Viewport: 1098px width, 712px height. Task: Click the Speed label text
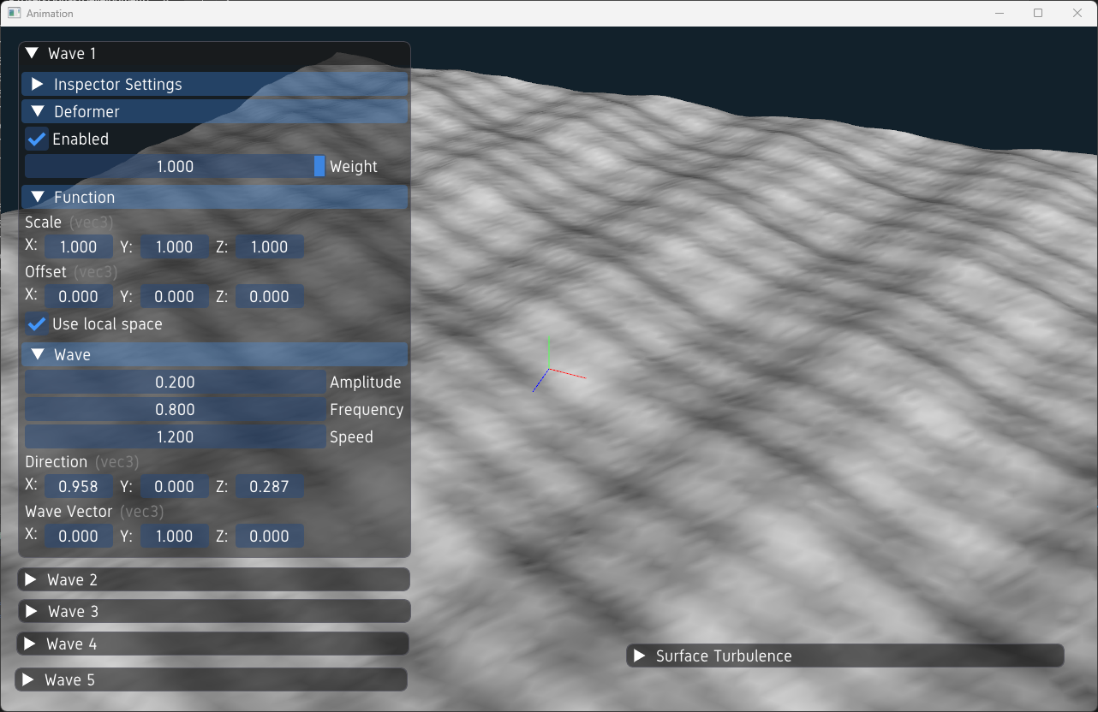351,436
